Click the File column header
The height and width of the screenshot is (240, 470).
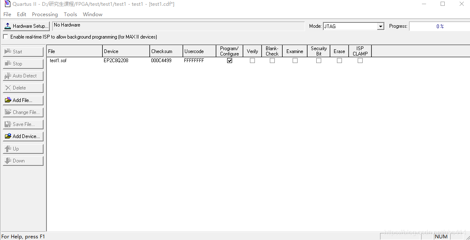coord(75,51)
